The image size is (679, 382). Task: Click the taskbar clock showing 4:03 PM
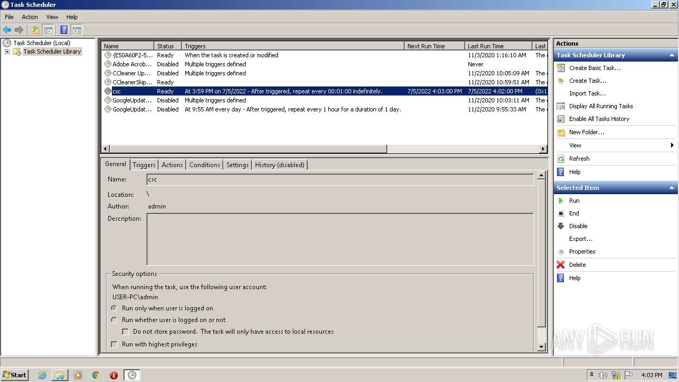click(651, 375)
